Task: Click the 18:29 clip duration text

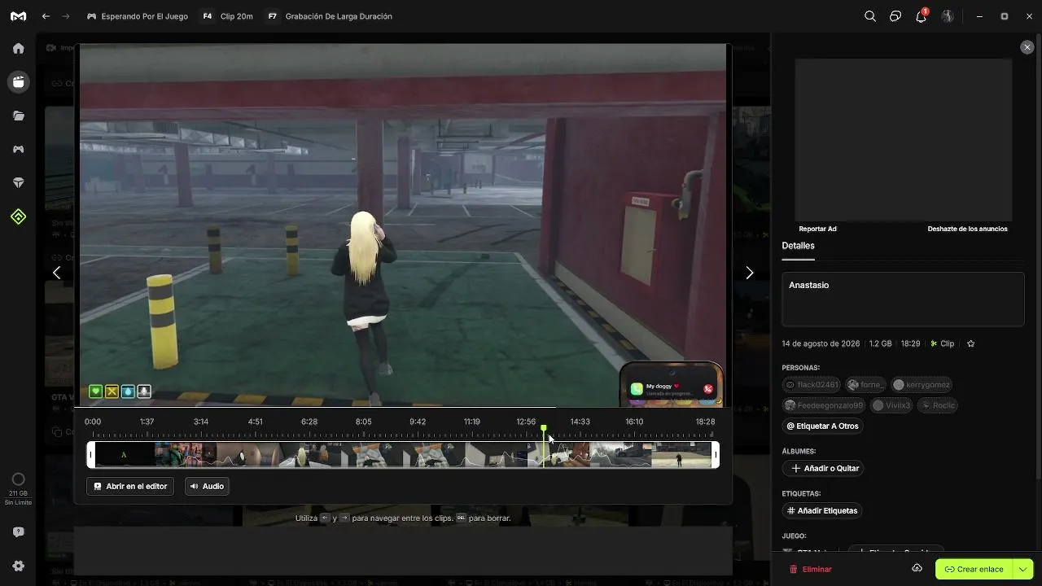Action: pos(910,343)
